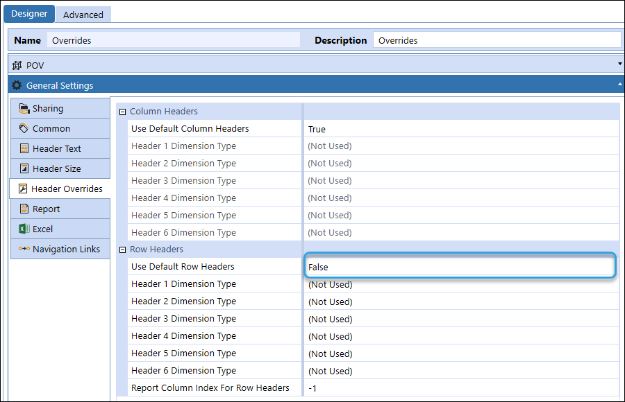Open the Common settings tab
Screen dimensions: 625x402
pyautogui.click(x=60, y=128)
